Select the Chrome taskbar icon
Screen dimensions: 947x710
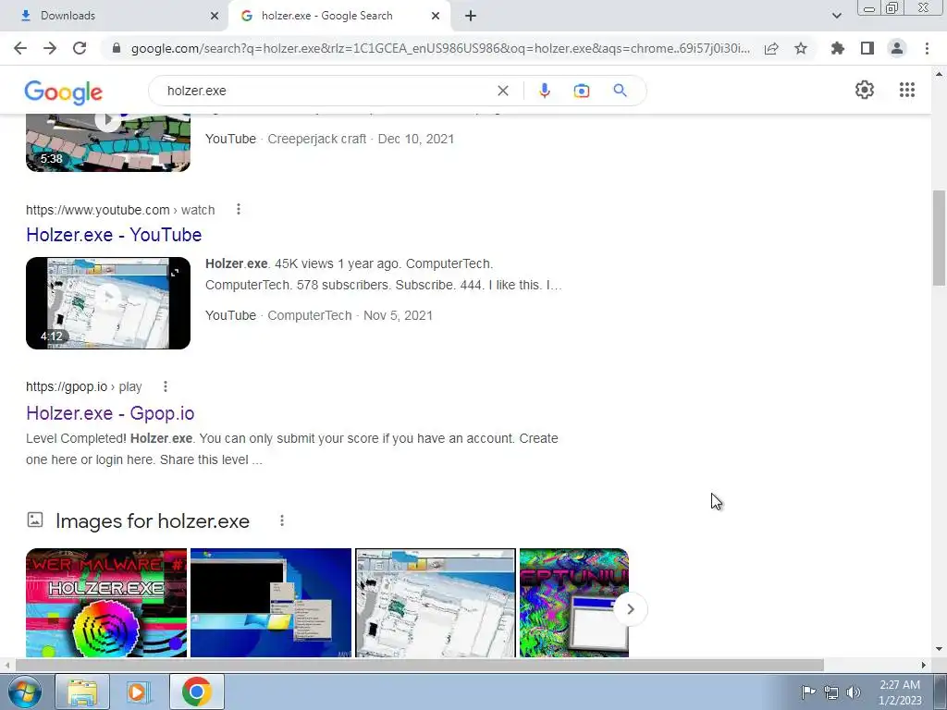[x=196, y=692]
